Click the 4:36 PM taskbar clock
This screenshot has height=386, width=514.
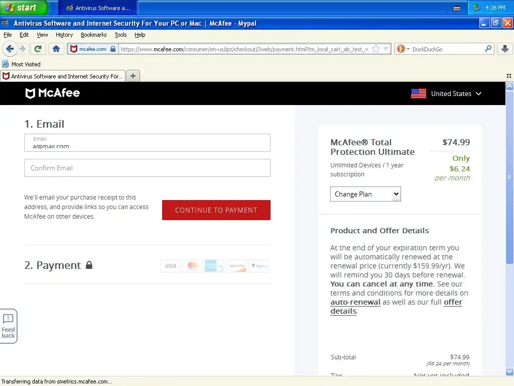495,8
